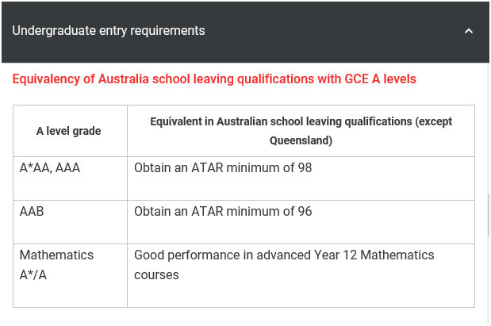Click 'GCE A levels' in red heading

point(380,79)
